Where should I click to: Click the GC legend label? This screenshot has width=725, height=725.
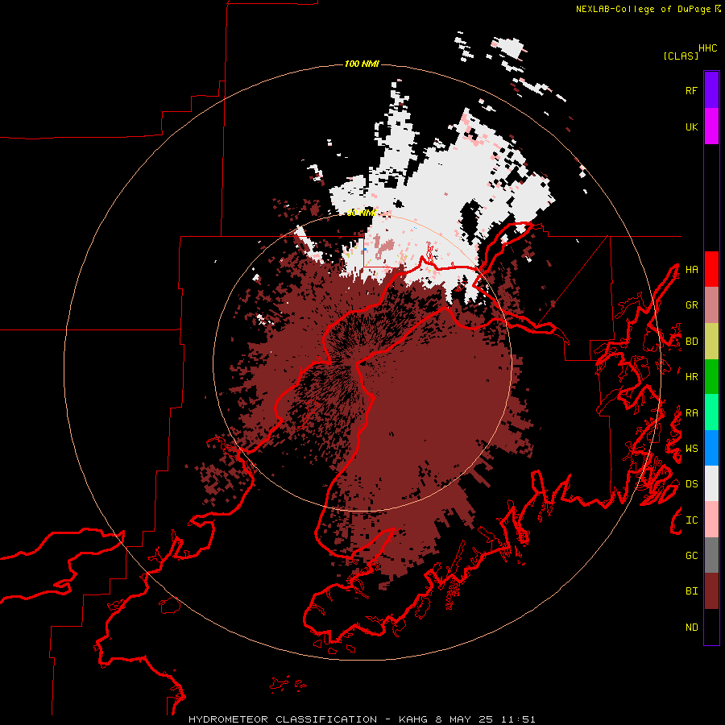click(x=691, y=556)
